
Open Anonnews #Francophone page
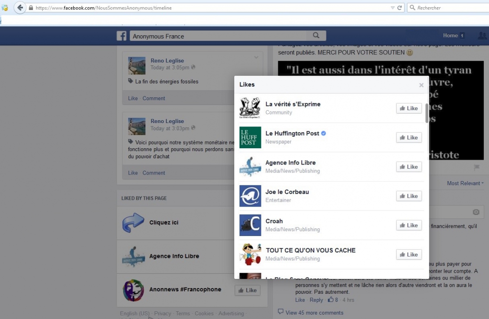point(185,289)
